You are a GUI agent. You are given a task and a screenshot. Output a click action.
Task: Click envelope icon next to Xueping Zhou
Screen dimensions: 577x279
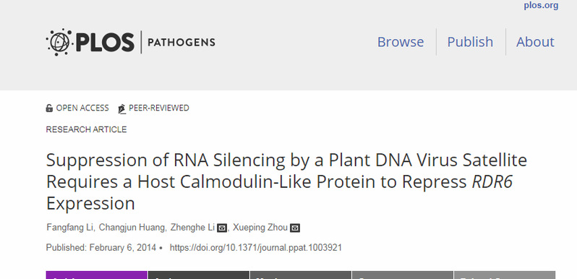coord(295,228)
